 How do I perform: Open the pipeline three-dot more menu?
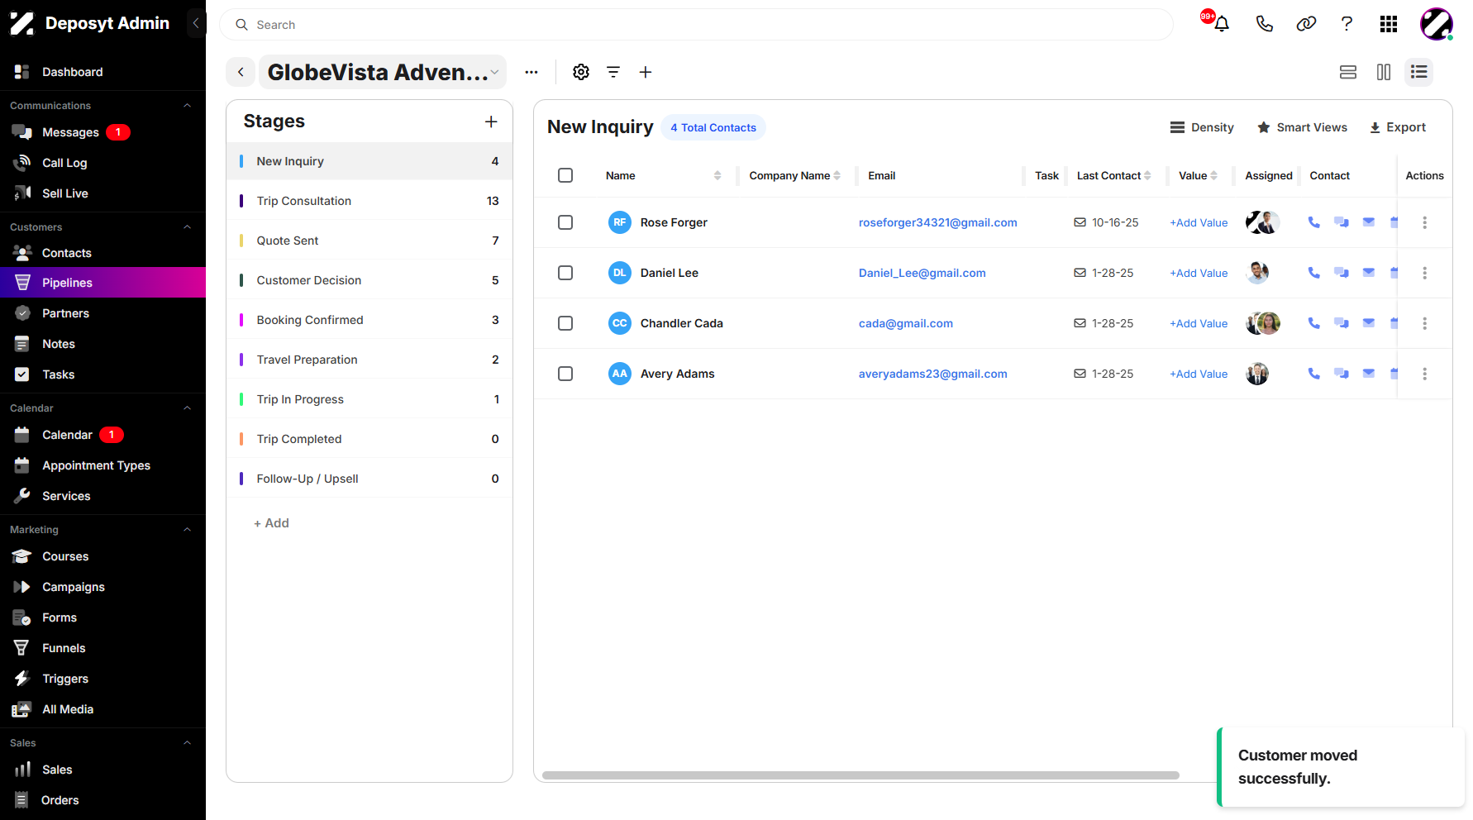click(x=532, y=72)
